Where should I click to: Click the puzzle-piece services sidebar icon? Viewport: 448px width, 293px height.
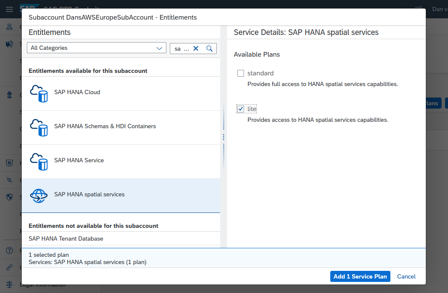[x=9, y=44]
